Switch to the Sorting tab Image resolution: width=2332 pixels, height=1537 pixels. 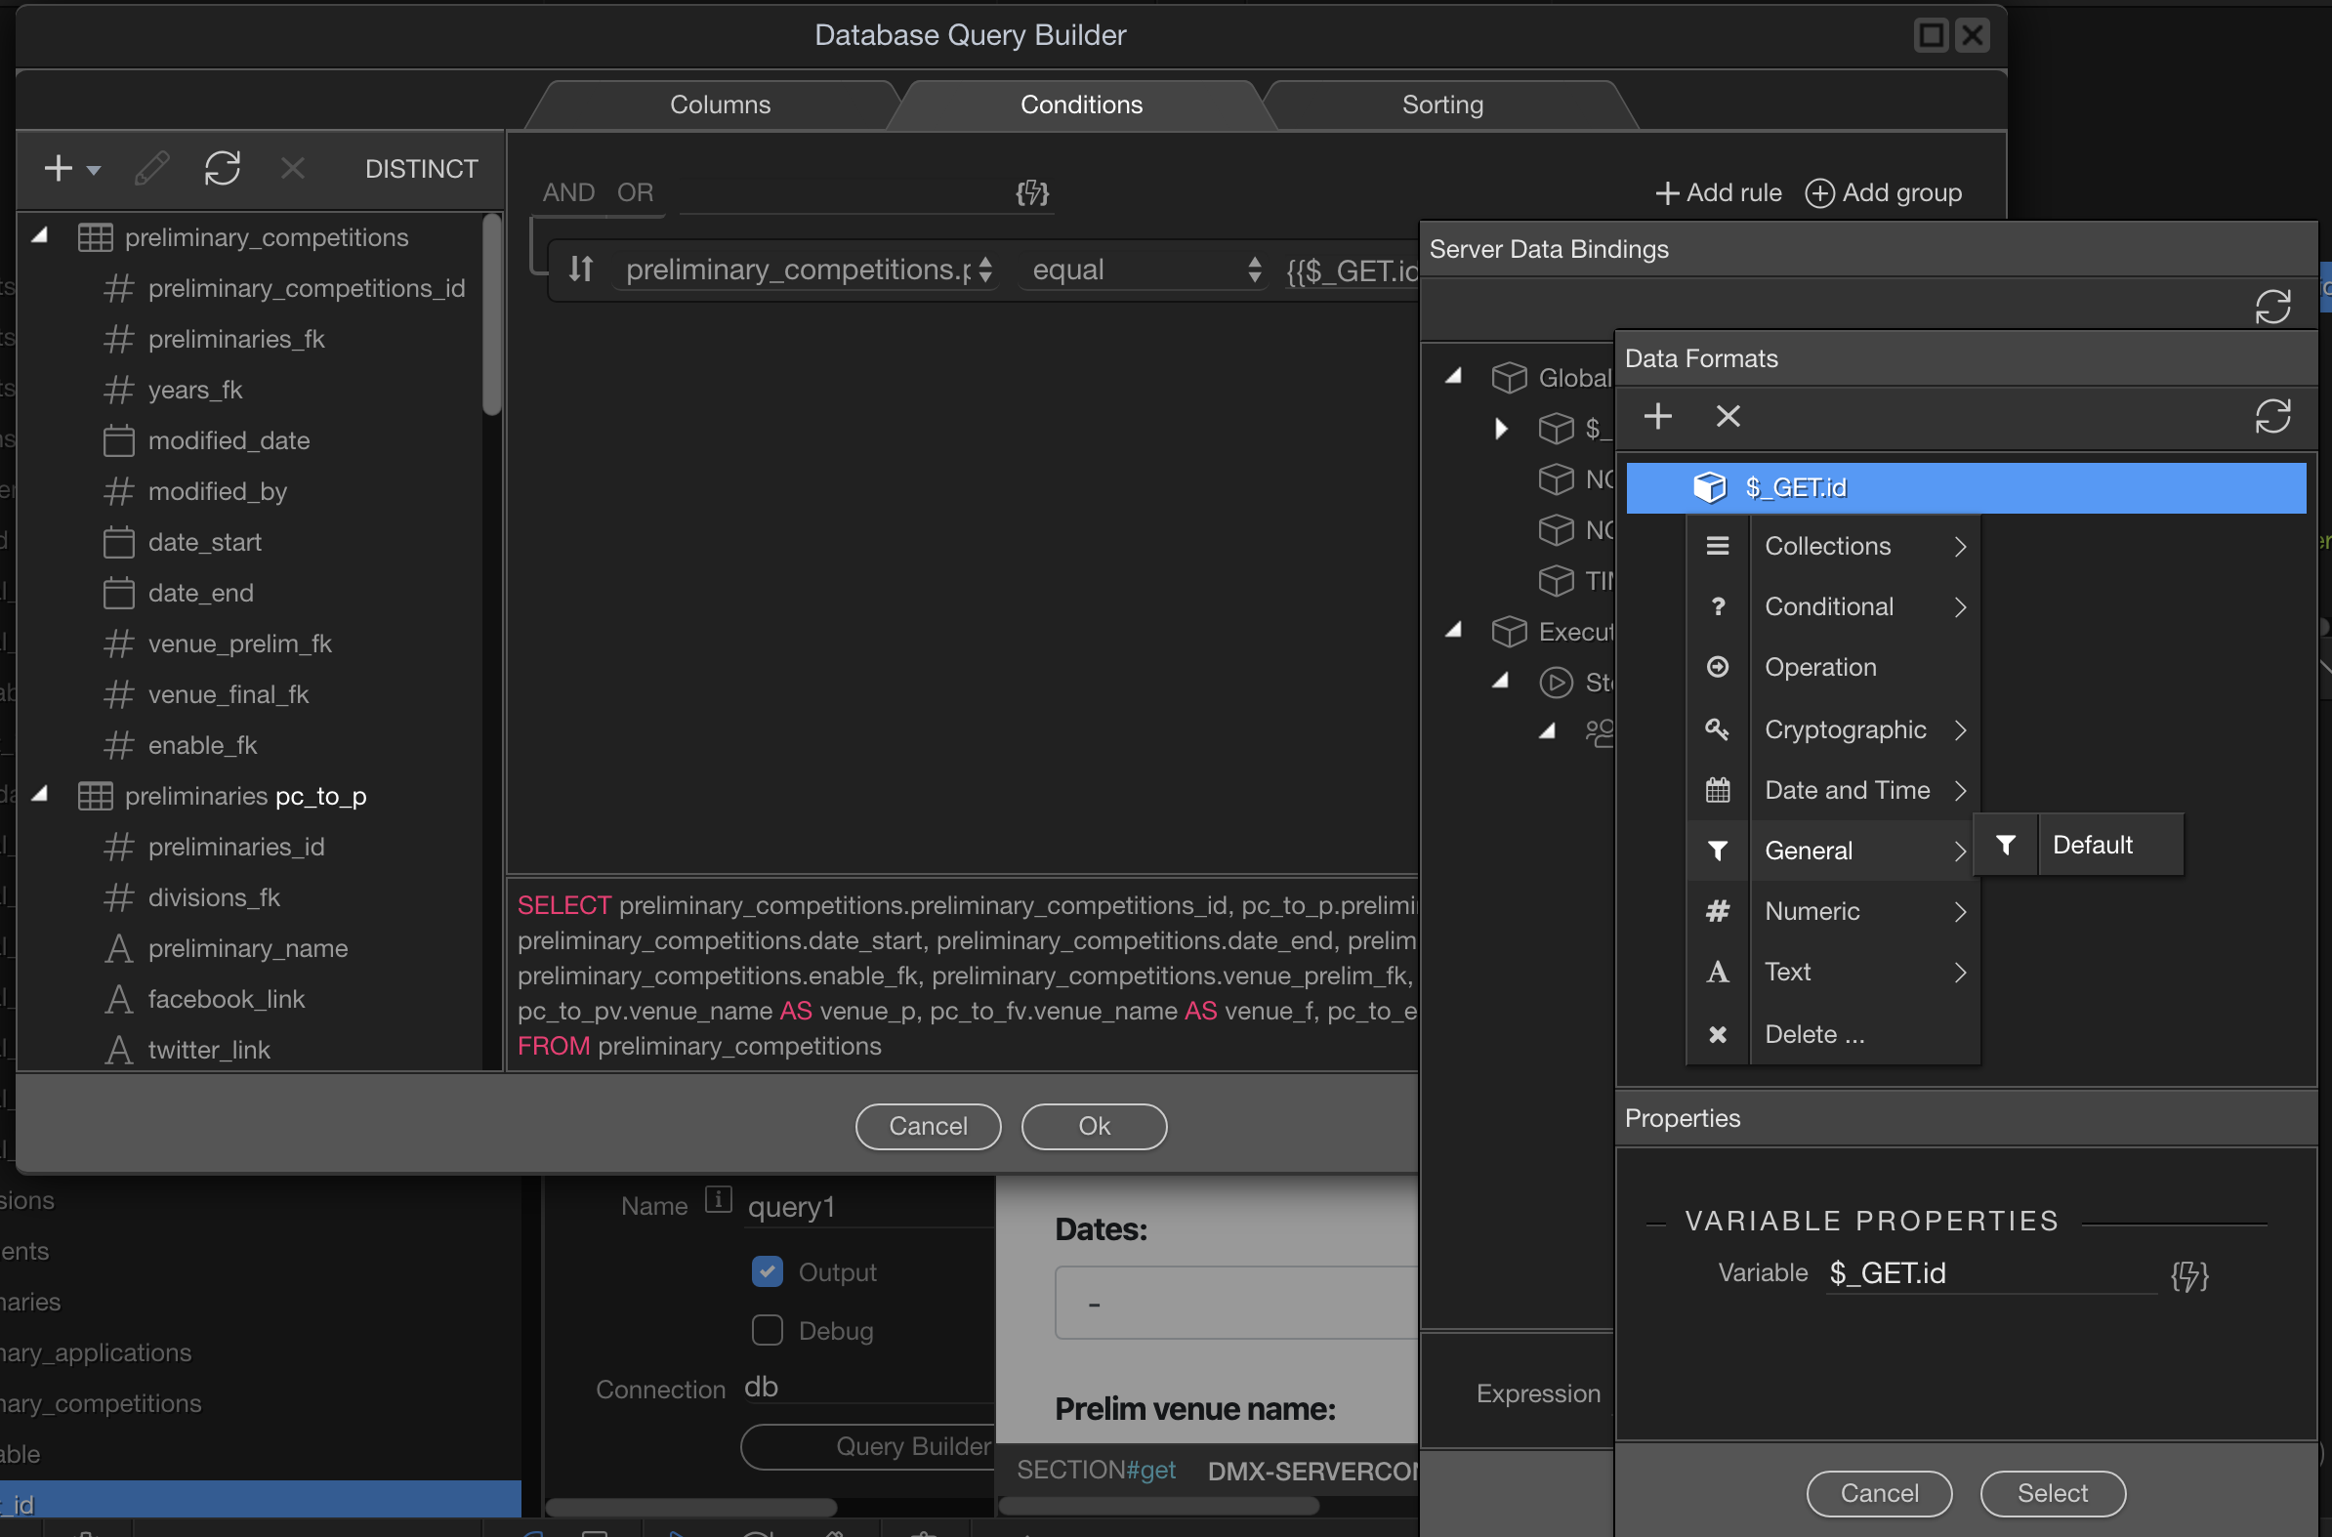point(1443,104)
